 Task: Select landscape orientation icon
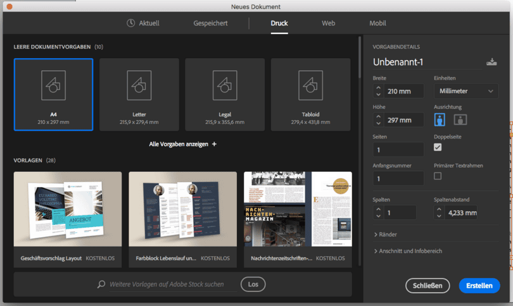click(460, 119)
